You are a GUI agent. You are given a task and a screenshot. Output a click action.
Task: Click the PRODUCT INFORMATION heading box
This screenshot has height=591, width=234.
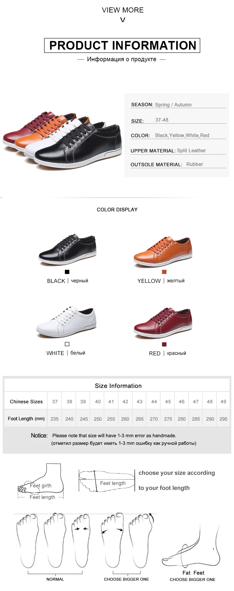coord(122,45)
